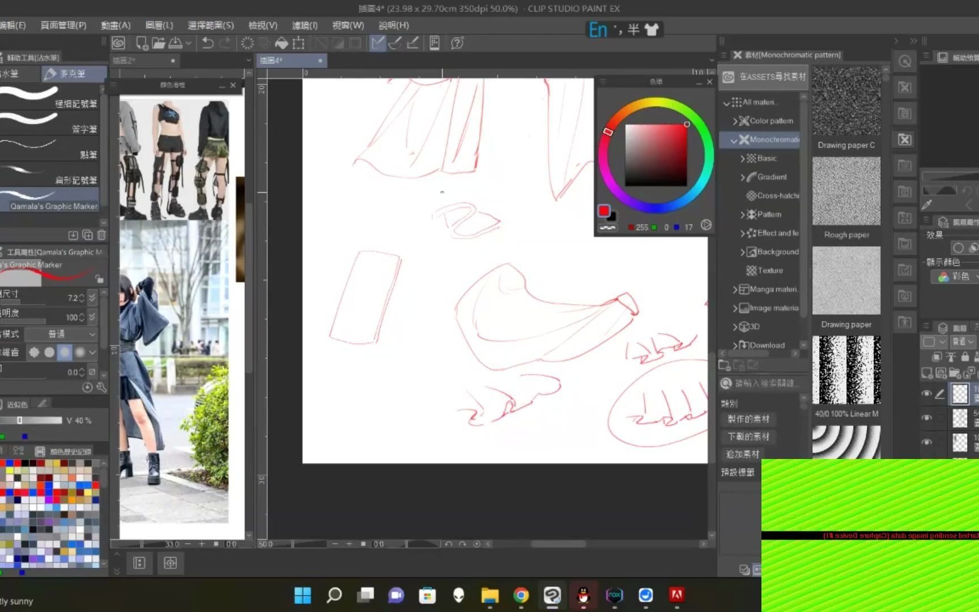Open the dropdown arrow next to the save icon
This screenshot has height=612, width=979.
(189, 43)
